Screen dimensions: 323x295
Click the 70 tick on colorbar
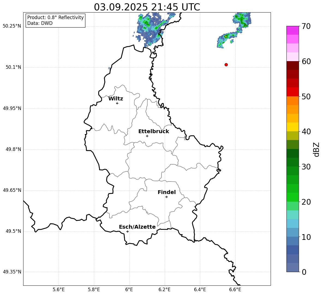306,26
